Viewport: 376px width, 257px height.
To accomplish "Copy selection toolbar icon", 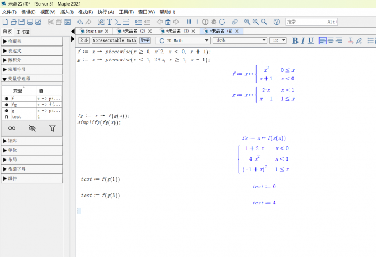I will tap(59, 22).
